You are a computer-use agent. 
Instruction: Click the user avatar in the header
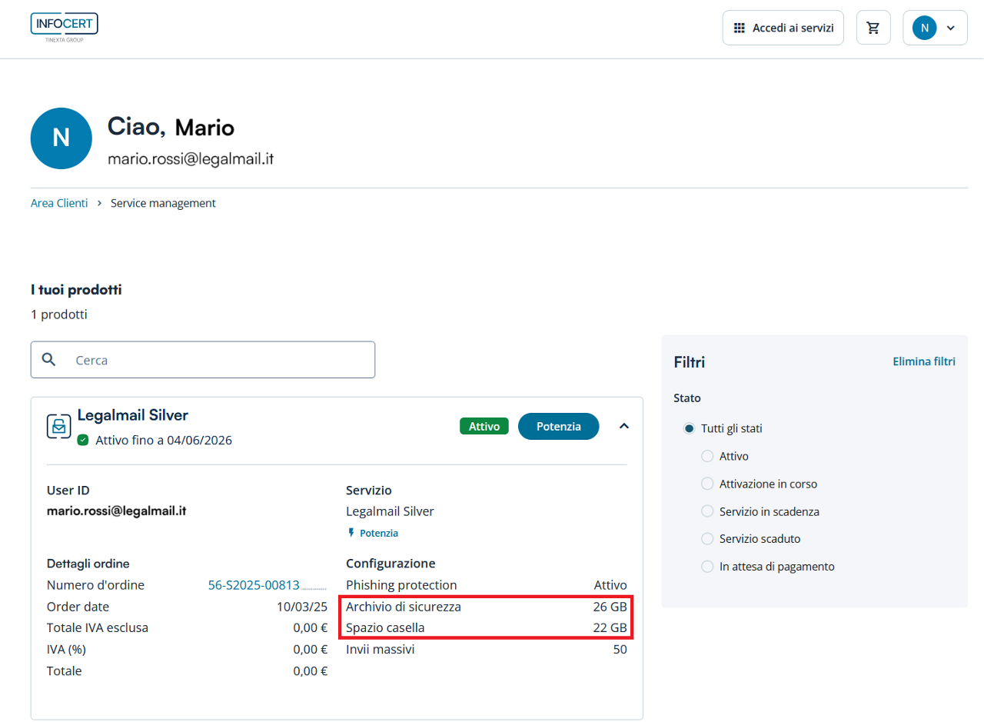click(x=924, y=28)
